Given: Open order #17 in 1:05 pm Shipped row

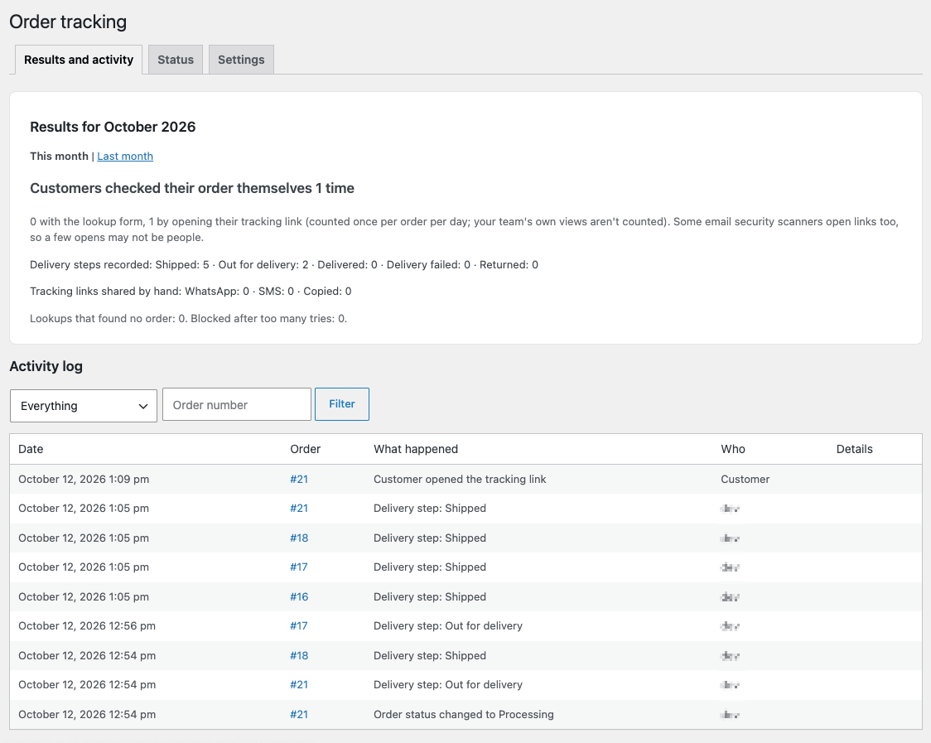Looking at the screenshot, I should [299, 567].
